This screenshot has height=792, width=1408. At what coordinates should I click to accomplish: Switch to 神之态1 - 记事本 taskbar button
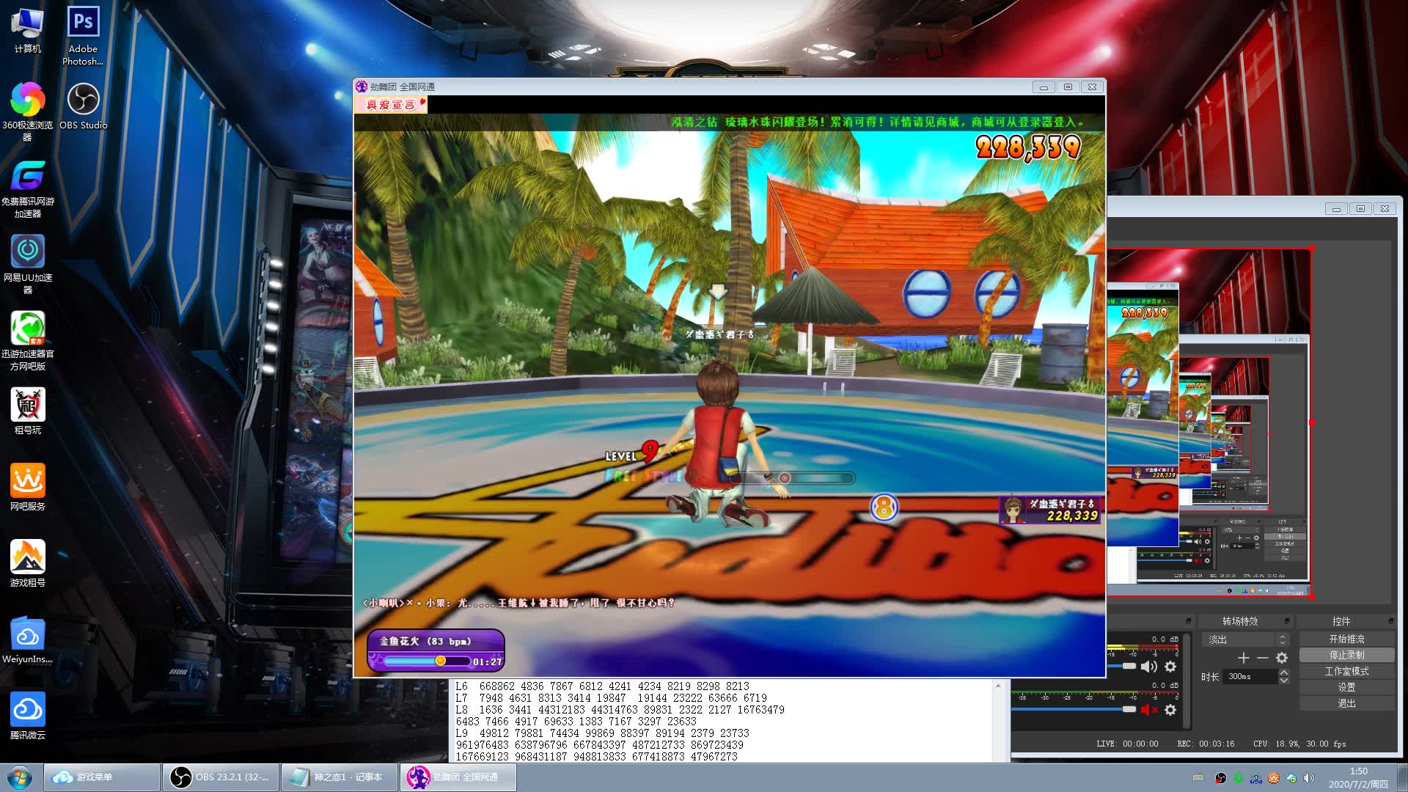click(340, 777)
